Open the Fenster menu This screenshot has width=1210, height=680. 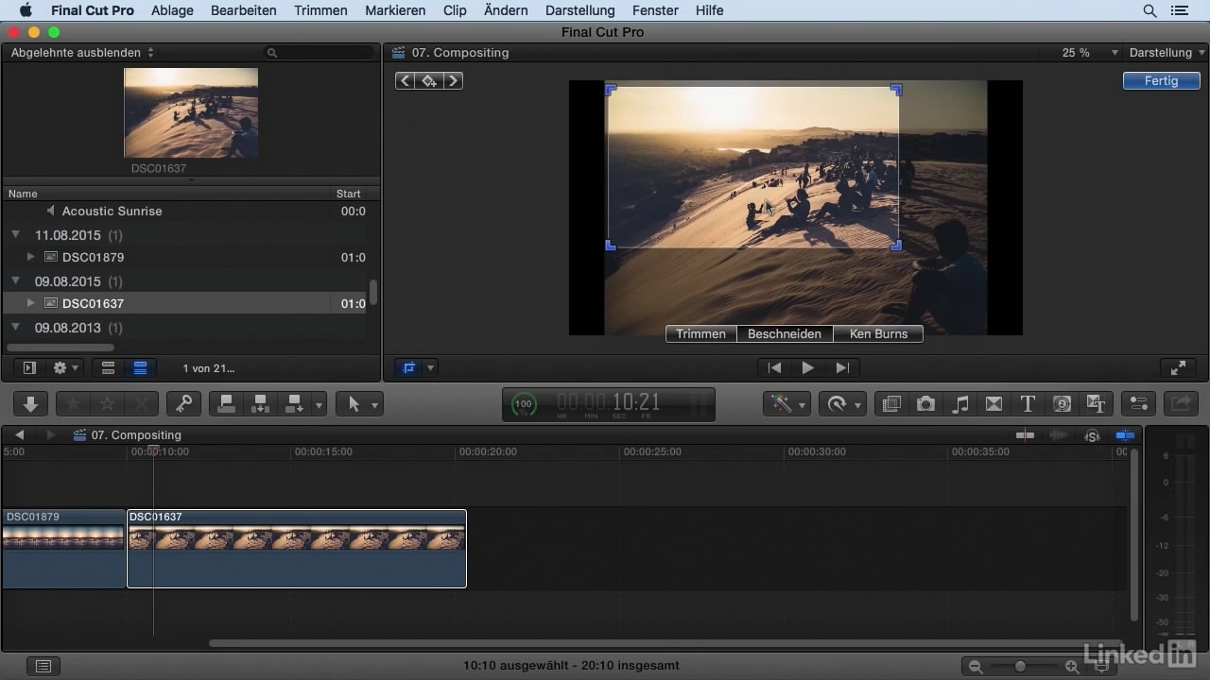pyautogui.click(x=655, y=10)
